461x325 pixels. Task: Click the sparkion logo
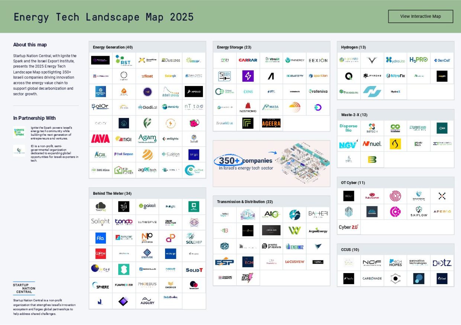(318, 76)
